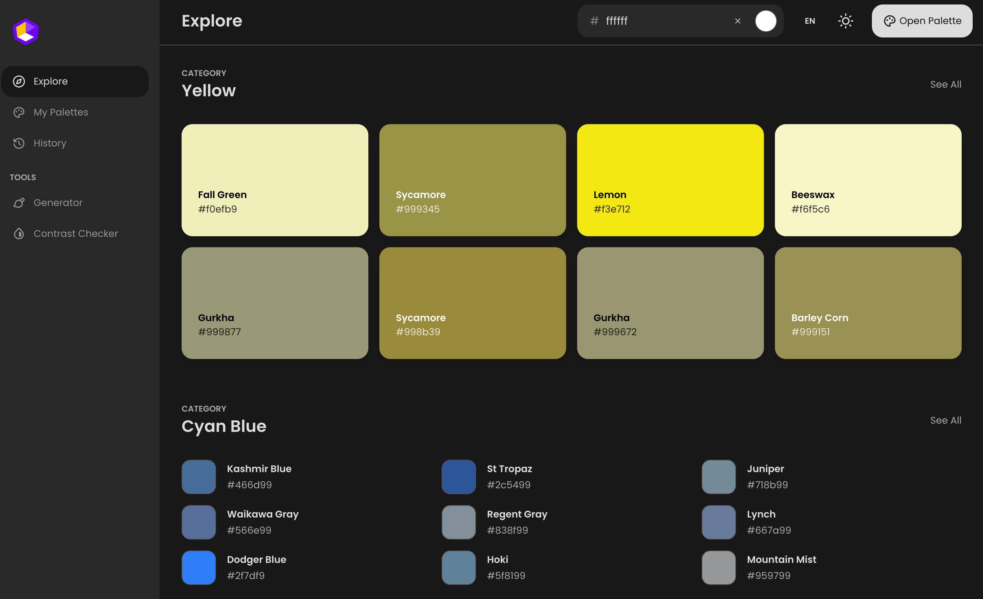Select the Generator menu item
Image resolution: width=983 pixels, height=599 pixels.
(57, 203)
